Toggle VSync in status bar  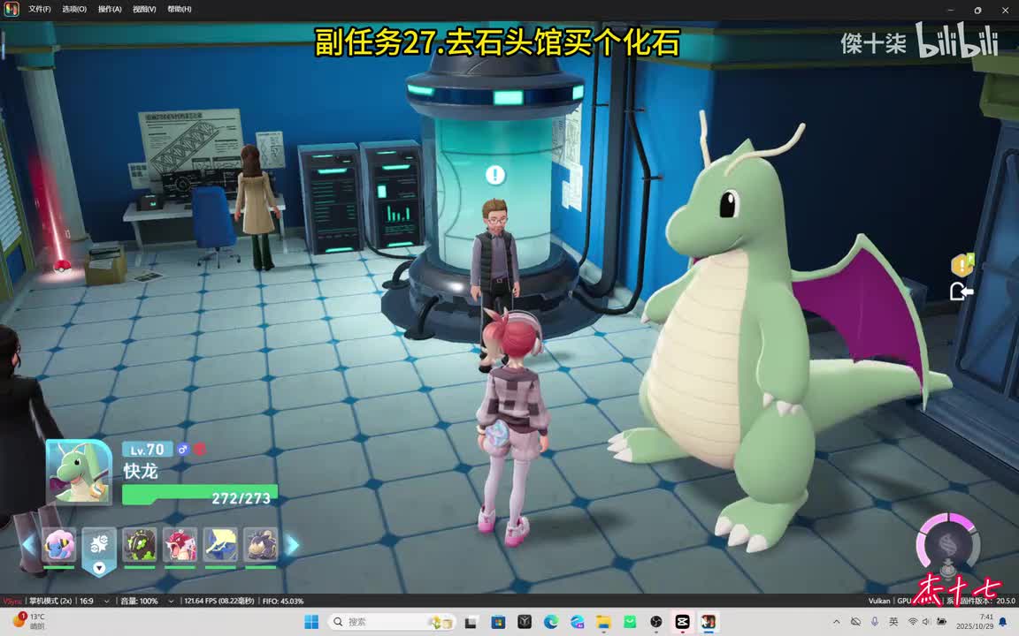pyautogui.click(x=11, y=601)
